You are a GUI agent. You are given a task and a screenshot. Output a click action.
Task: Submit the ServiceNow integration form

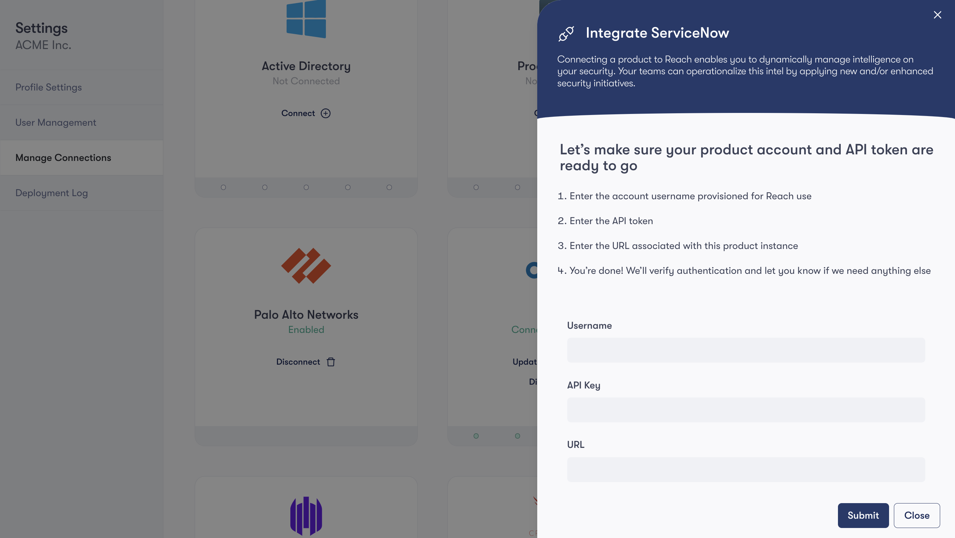863,516
